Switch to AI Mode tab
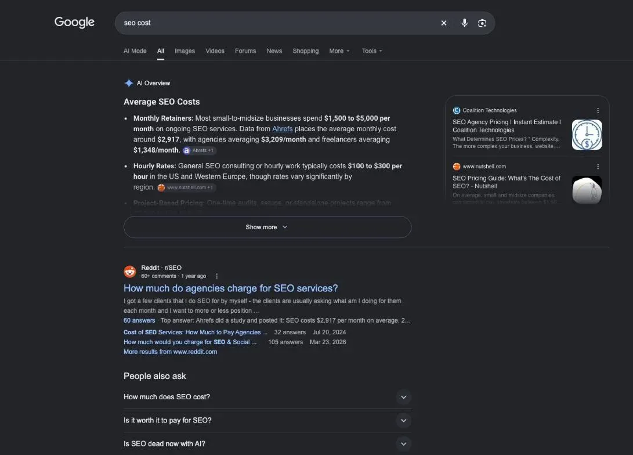This screenshot has height=455, width=633. point(135,51)
